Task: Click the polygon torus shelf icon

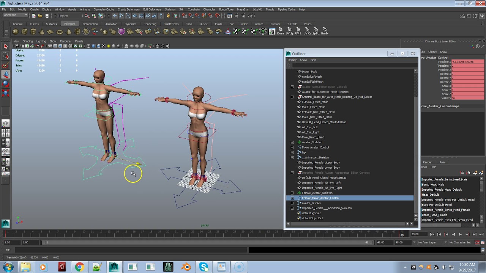Action: (x=60, y=32)
